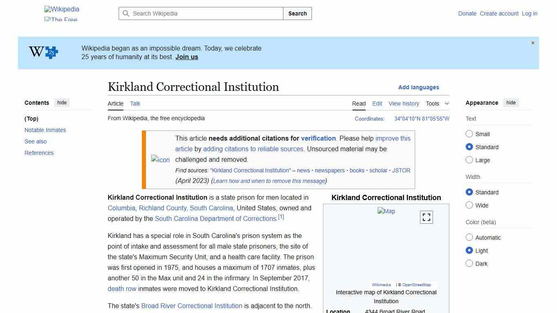This screenshot has width=557, height=313.
Task: Collapse the Contents sidebar
Action: point(62,103)
